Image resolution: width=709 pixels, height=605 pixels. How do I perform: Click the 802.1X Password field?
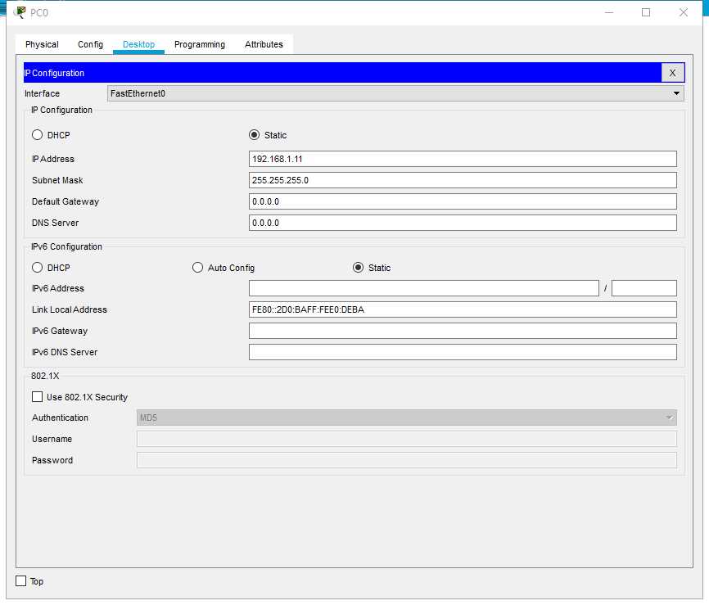407,460
